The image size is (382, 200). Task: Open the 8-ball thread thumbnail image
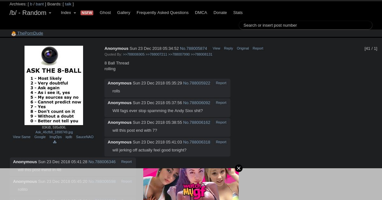[54, 85]
